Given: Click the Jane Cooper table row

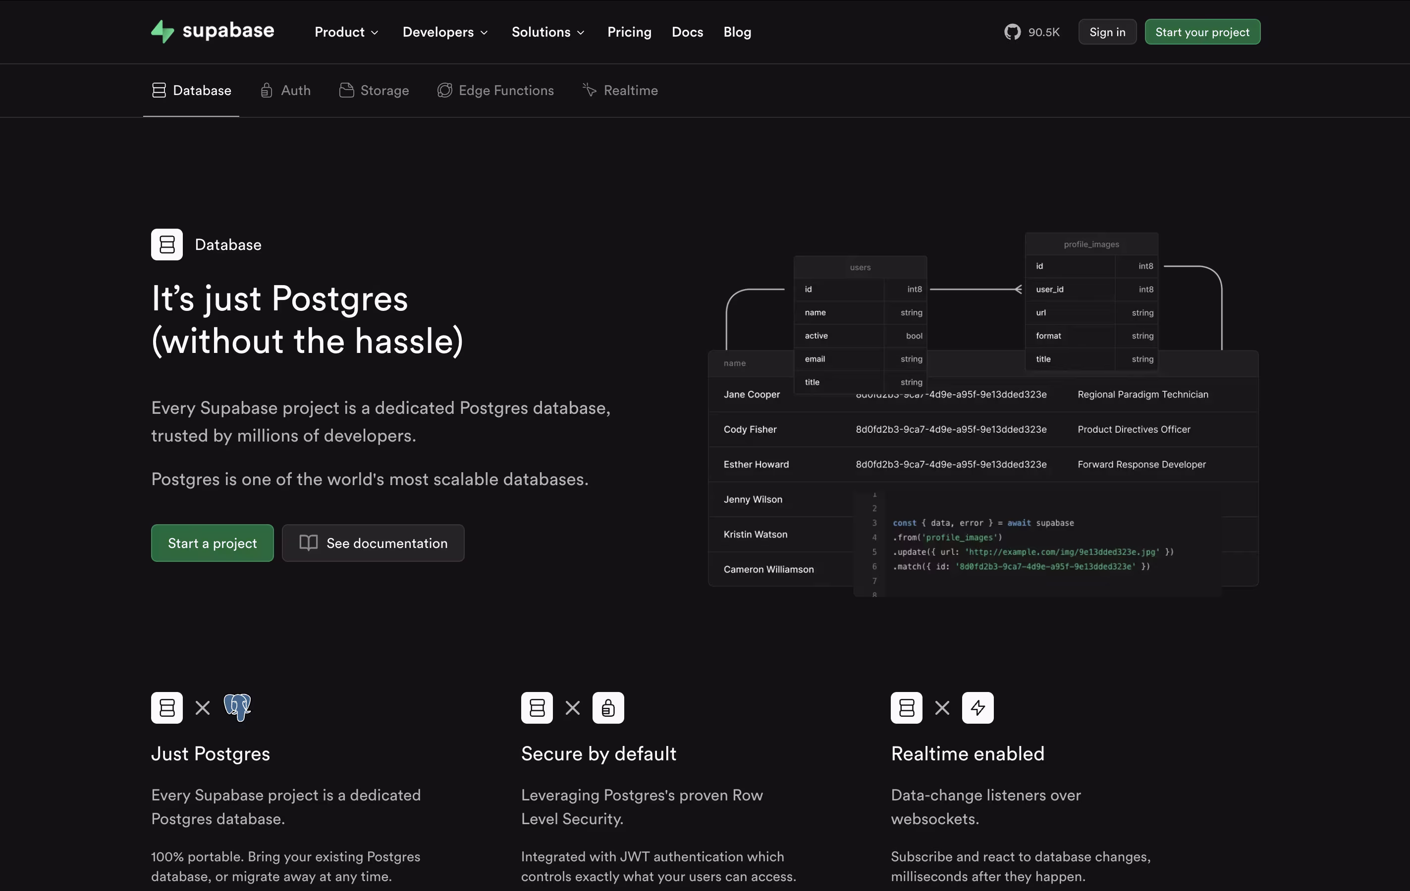Looking at the screenshot, I should [983, 395].
